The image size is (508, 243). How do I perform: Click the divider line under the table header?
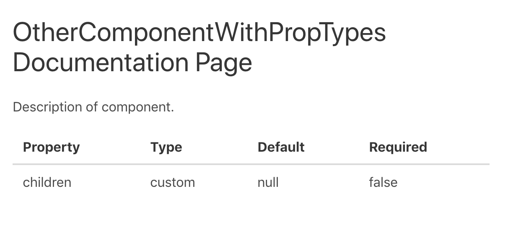pos(251,164)
